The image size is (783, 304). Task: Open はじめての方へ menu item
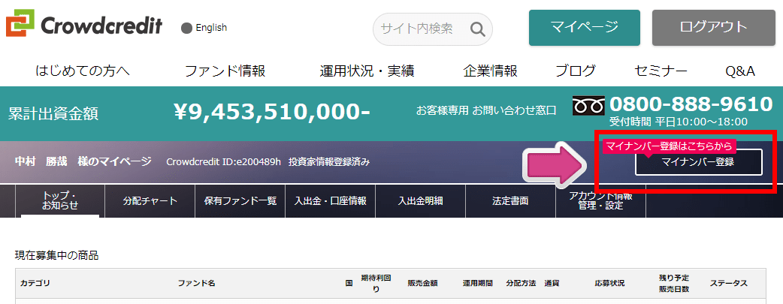pyautogui.click(x=83, y=71)
